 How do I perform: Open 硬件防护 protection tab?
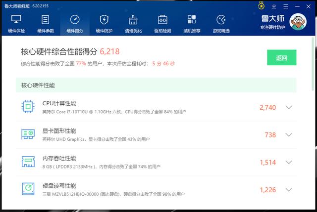coord(104,24)
